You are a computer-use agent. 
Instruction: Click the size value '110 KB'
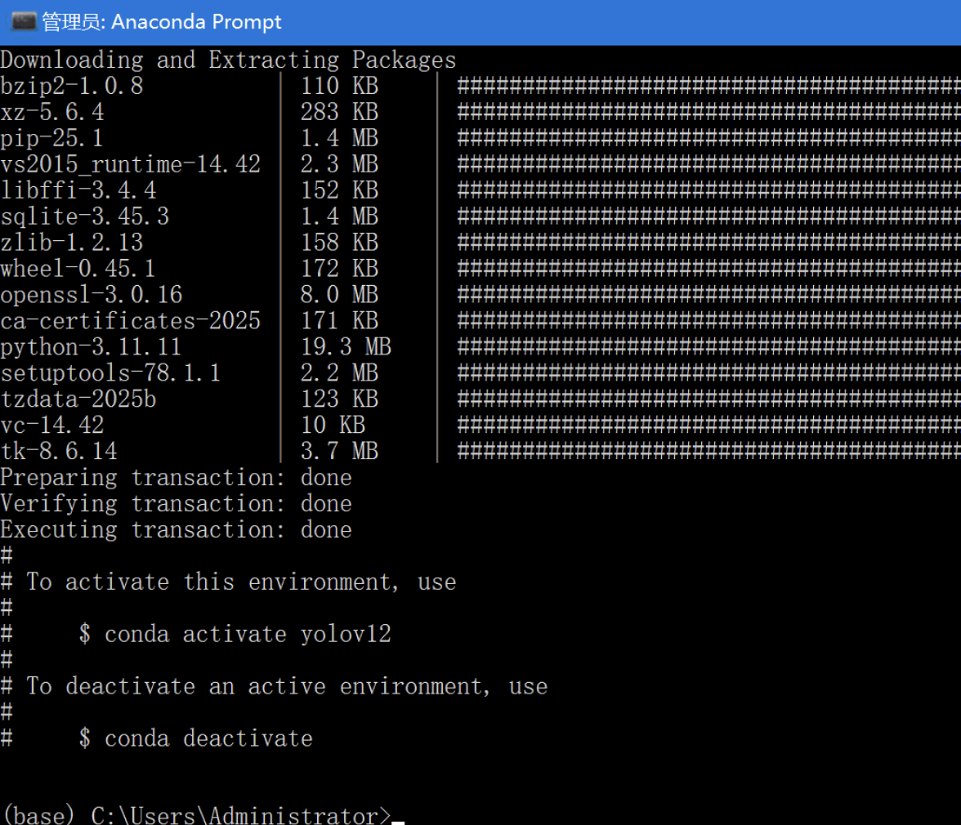pyautogui.click(x=340, y=86)
